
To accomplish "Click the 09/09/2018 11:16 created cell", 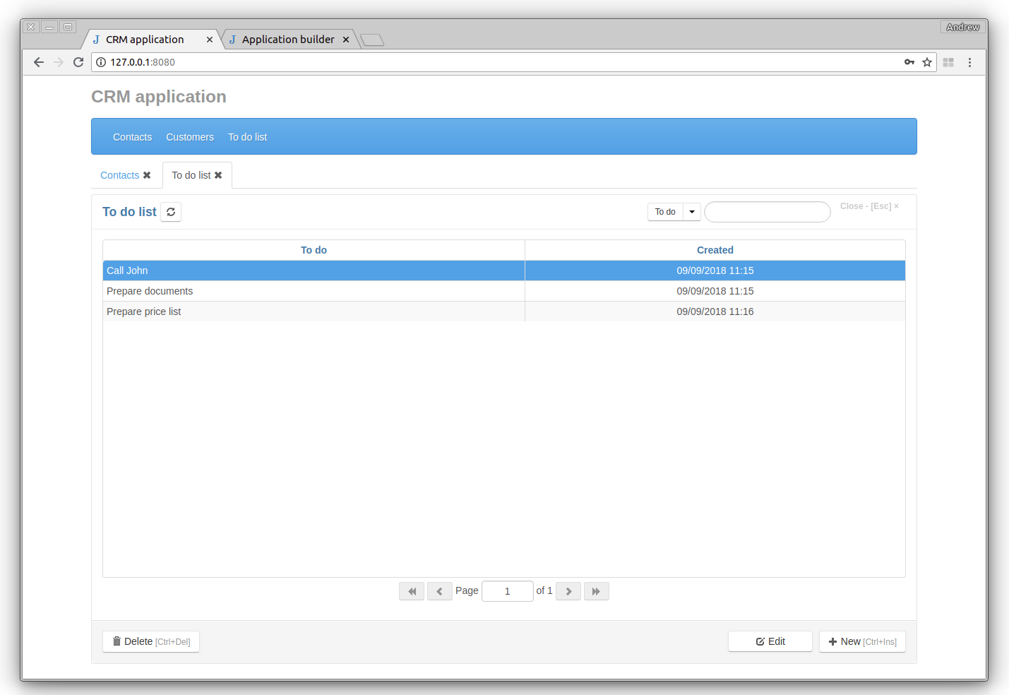I will [x=715, y=311].
